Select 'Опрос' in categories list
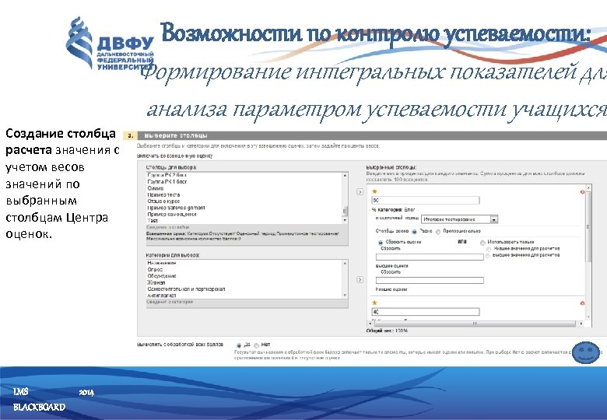 (155, 270)
